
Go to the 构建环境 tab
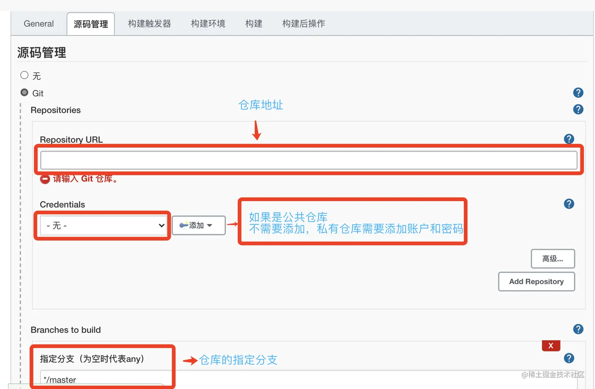(x=208, y=24)
